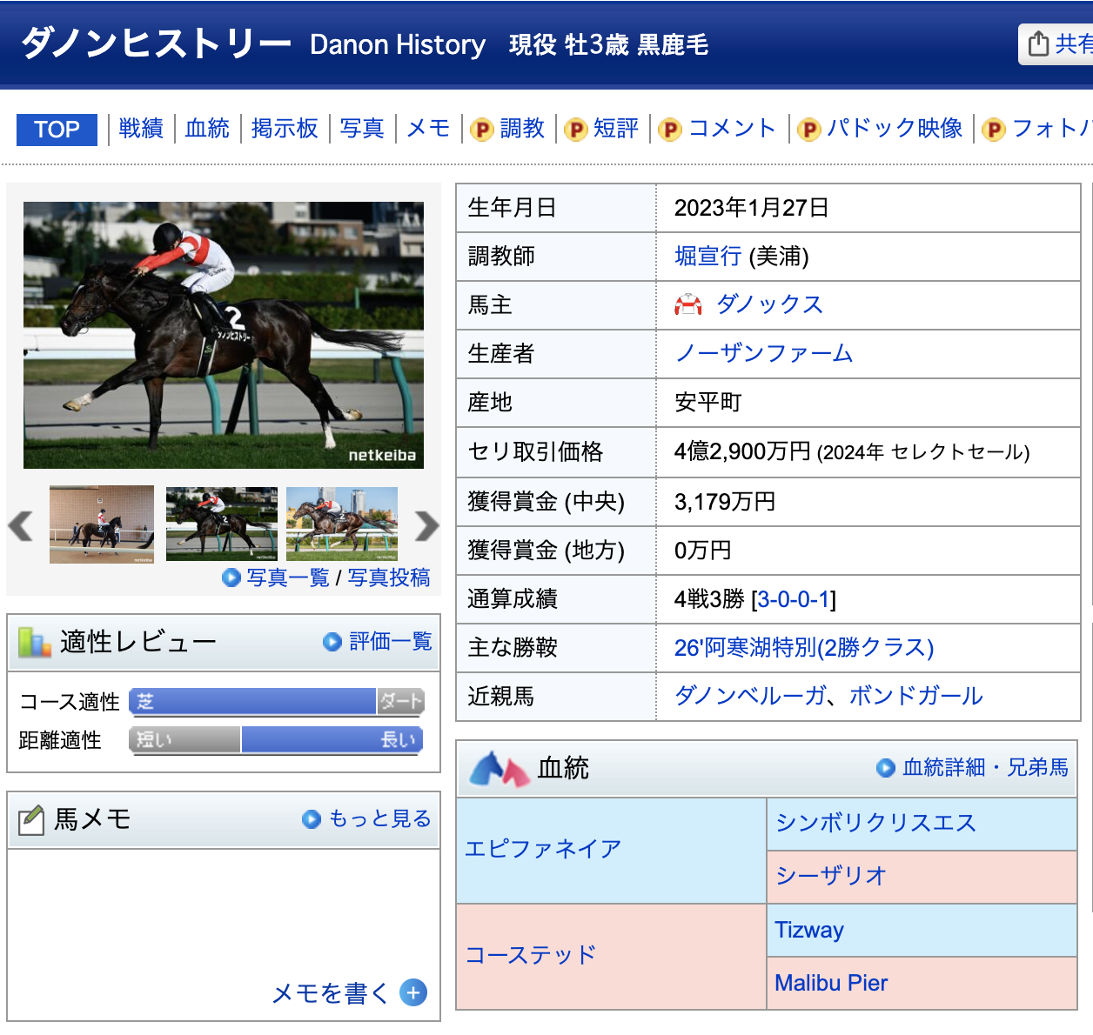The height and width of the screenshot is (1035, 1093).
Task: Click the owner's racing silks icon
Action: click(x=688, y=304)
